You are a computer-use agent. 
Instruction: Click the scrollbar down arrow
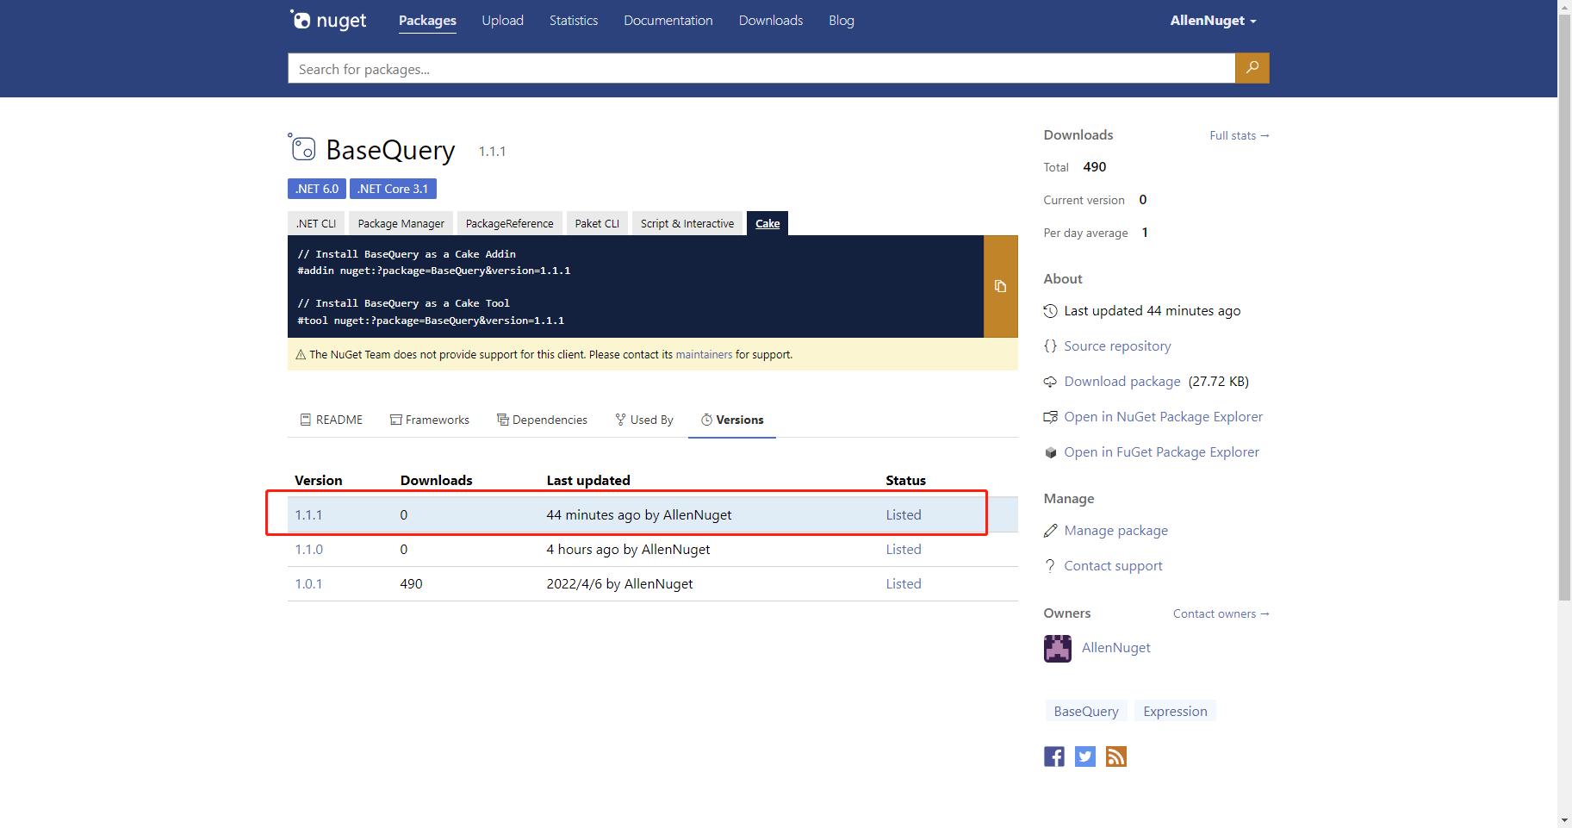1564,821
